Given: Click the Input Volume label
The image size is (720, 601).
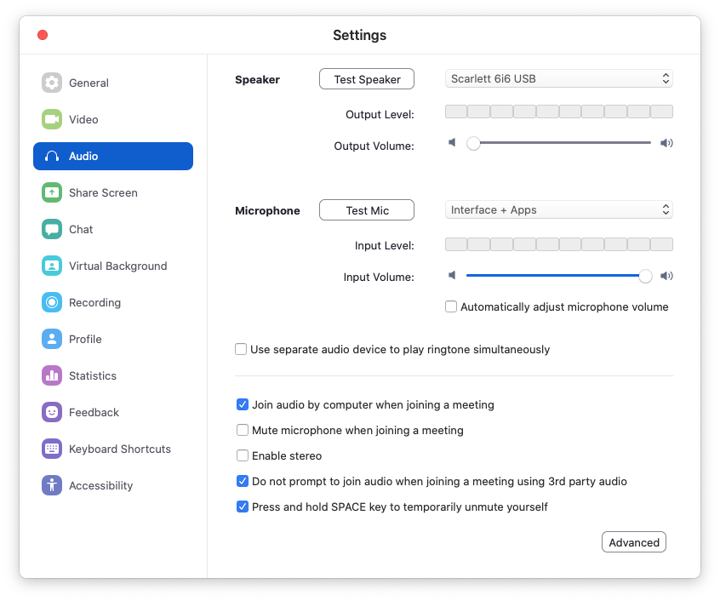Looking at the screenshot, I should click(379, 277).
